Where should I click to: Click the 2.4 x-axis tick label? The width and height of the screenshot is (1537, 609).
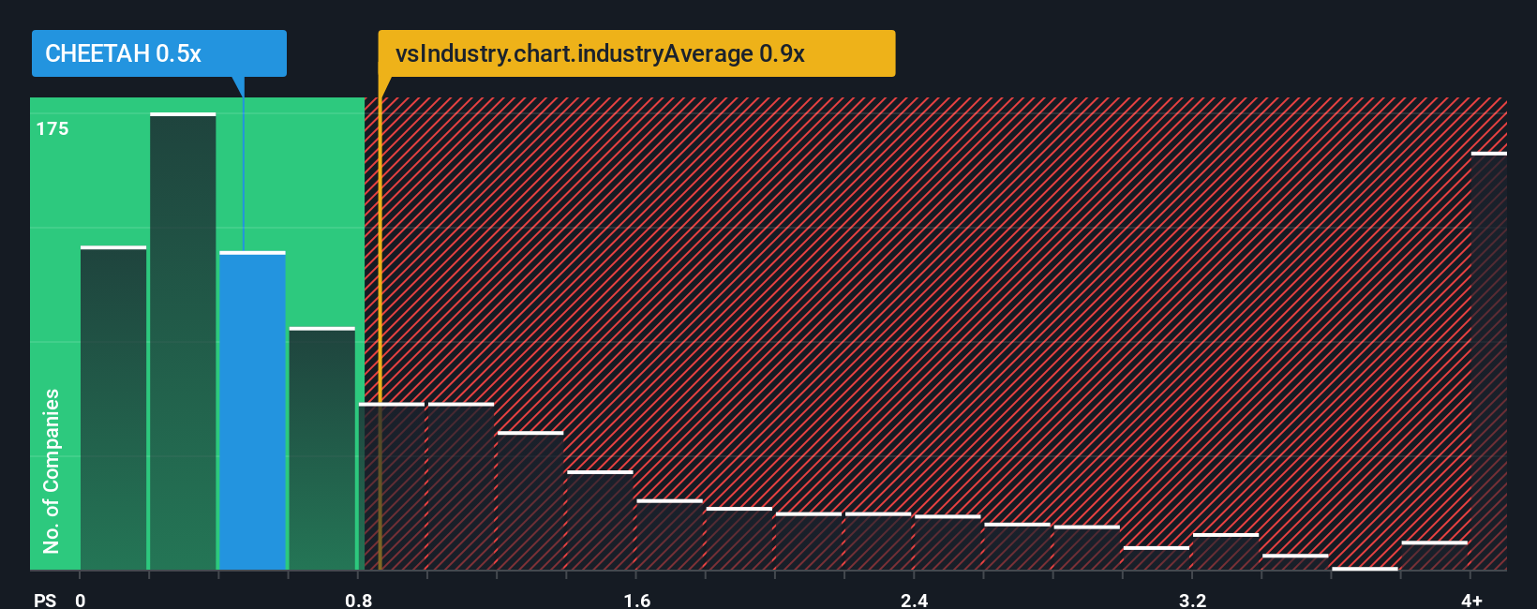coord(914,600)
